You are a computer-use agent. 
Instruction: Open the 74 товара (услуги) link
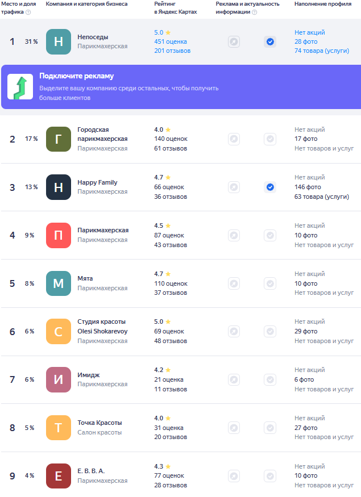tap(322, 51)
